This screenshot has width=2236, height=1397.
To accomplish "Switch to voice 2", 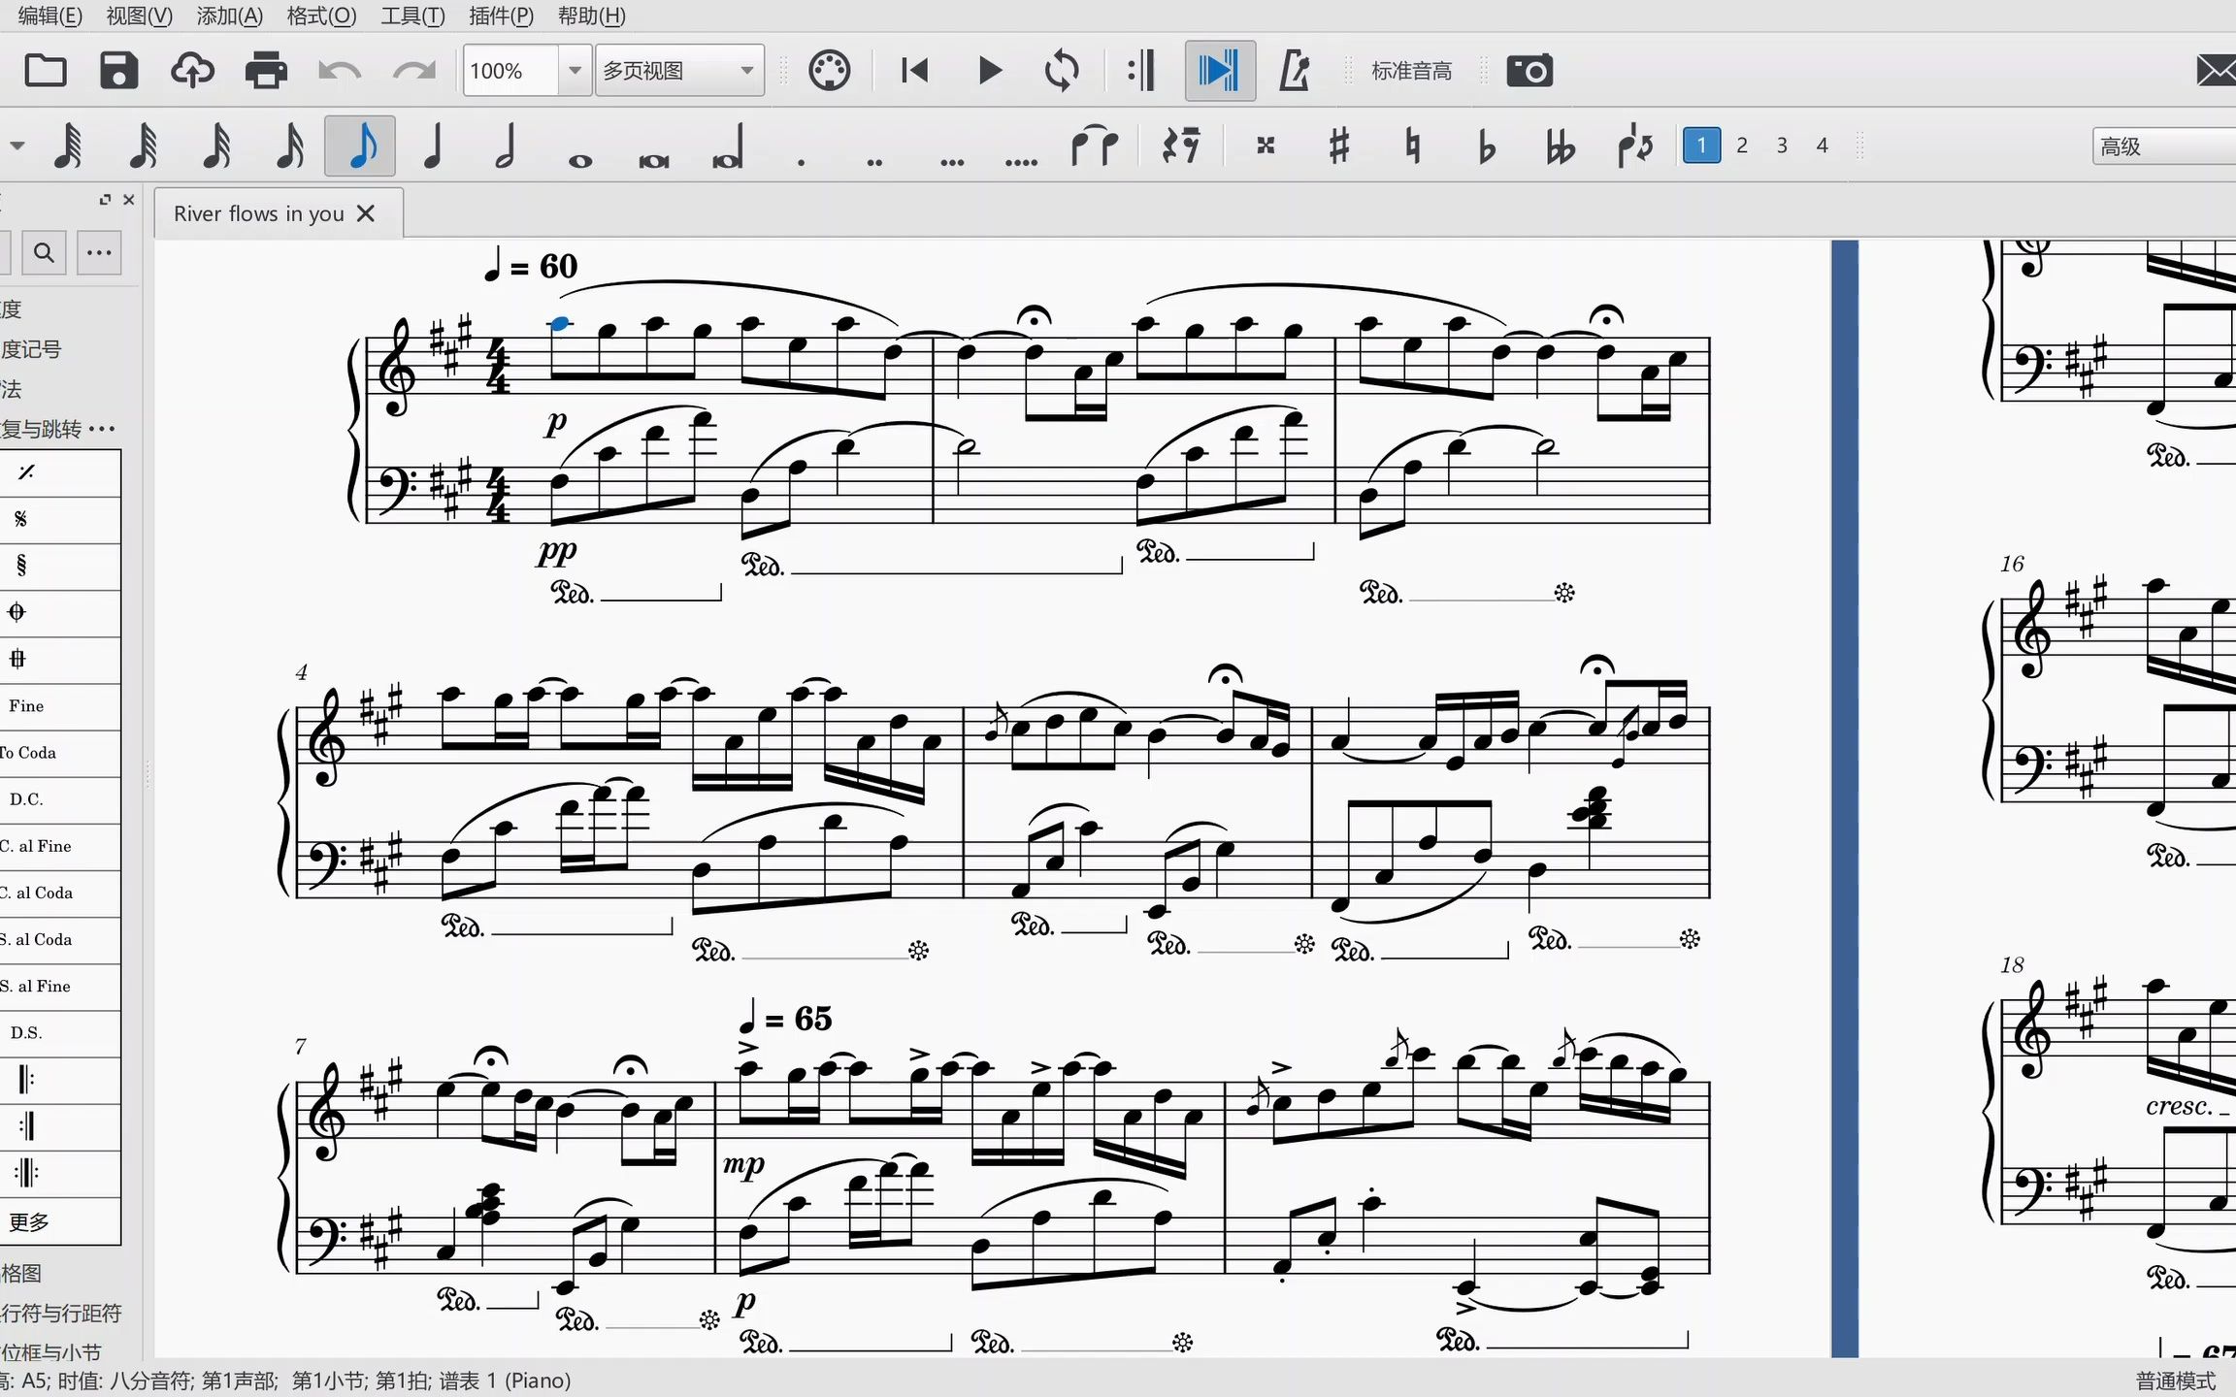I will point(1742,146).
